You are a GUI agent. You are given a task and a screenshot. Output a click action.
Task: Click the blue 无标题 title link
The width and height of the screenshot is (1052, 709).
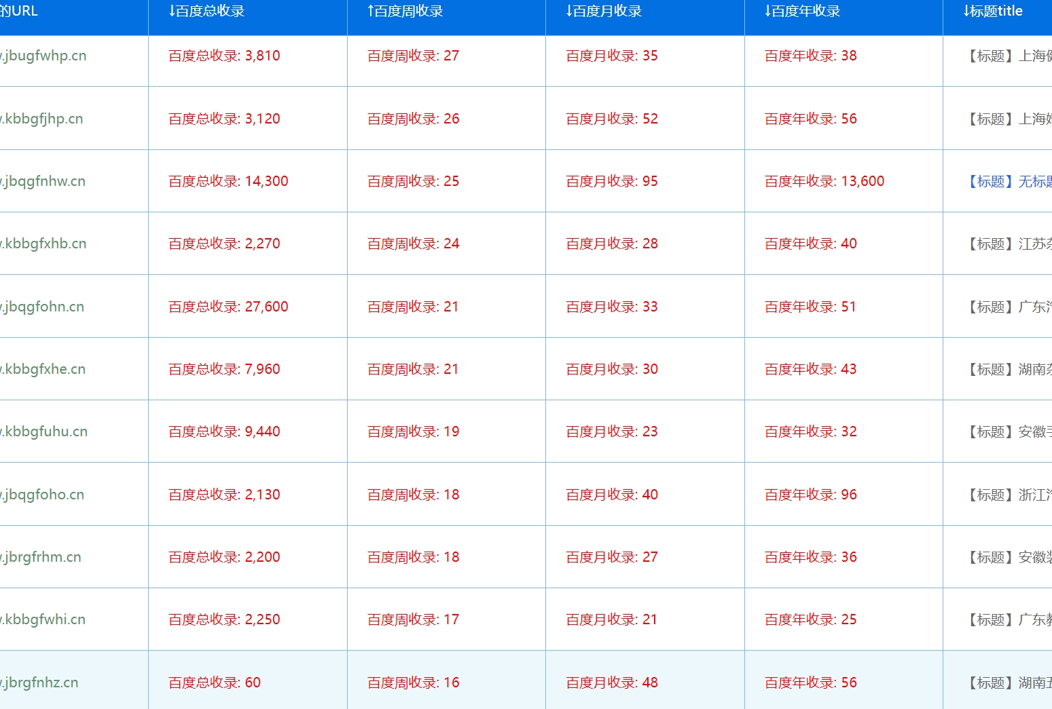1009,181
